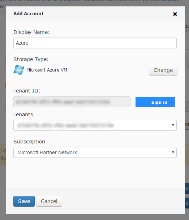Click the Storage Type label

coord(31,59)
